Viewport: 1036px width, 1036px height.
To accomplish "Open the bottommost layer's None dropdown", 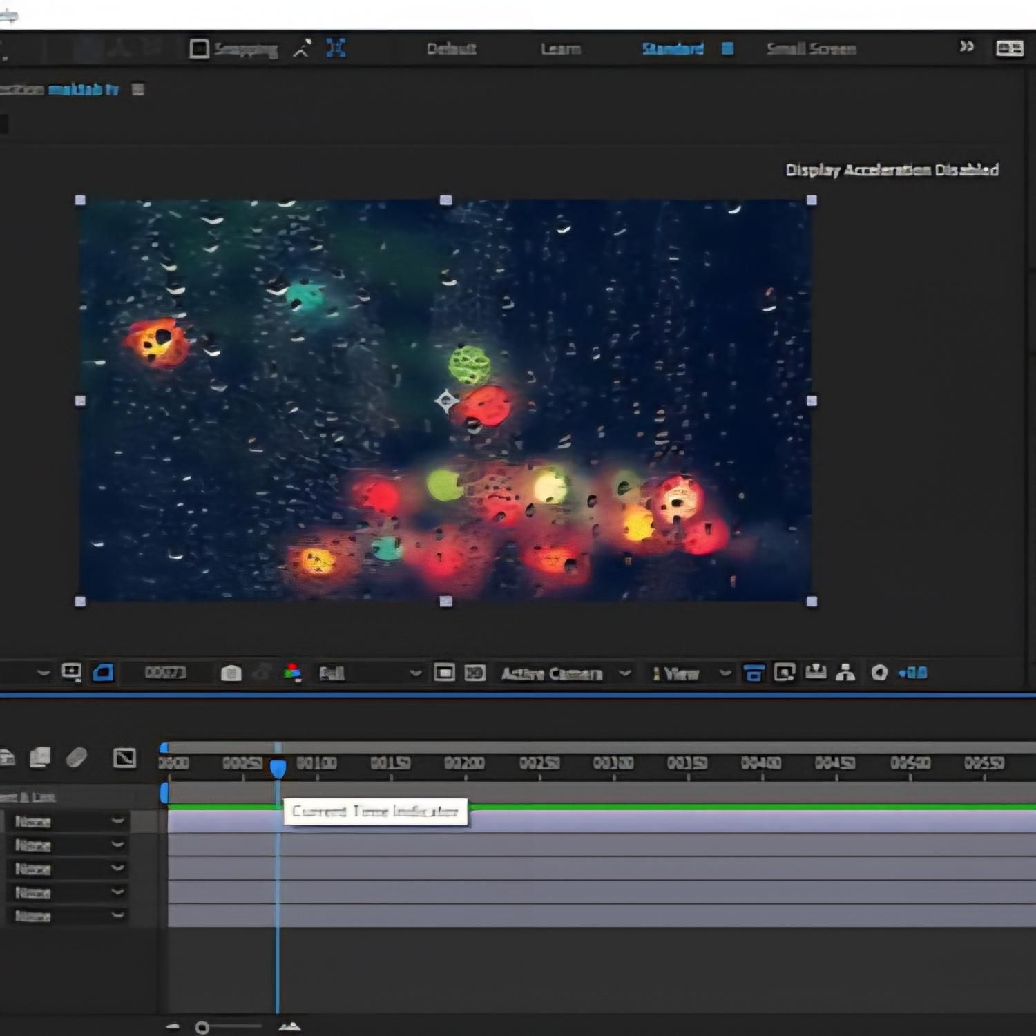I will pyautogui.click(x=68, y=917).
